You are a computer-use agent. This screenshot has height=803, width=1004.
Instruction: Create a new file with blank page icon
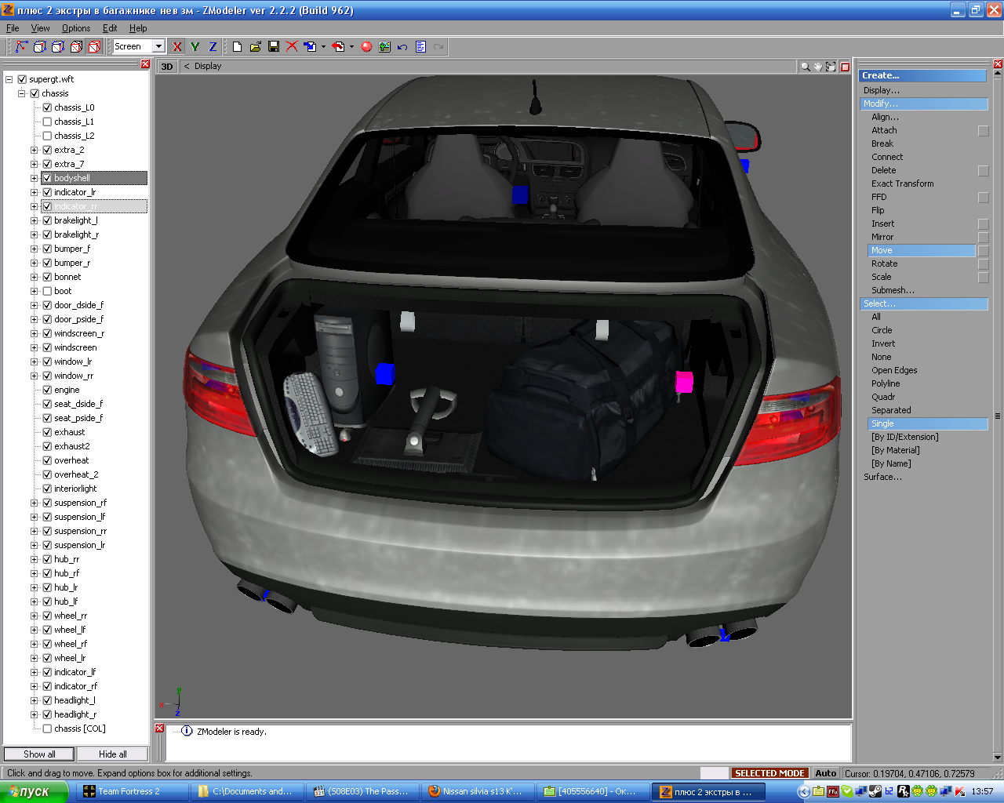click(x=237, y=47)
